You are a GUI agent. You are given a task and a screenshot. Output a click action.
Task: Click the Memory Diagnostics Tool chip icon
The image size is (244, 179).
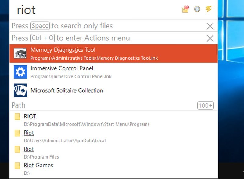click(x=20, y=53)
